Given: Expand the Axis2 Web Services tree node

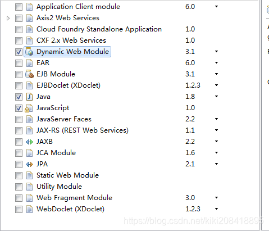Looking at the screenshot, I should pyautogui.click(x=8, y=18).
